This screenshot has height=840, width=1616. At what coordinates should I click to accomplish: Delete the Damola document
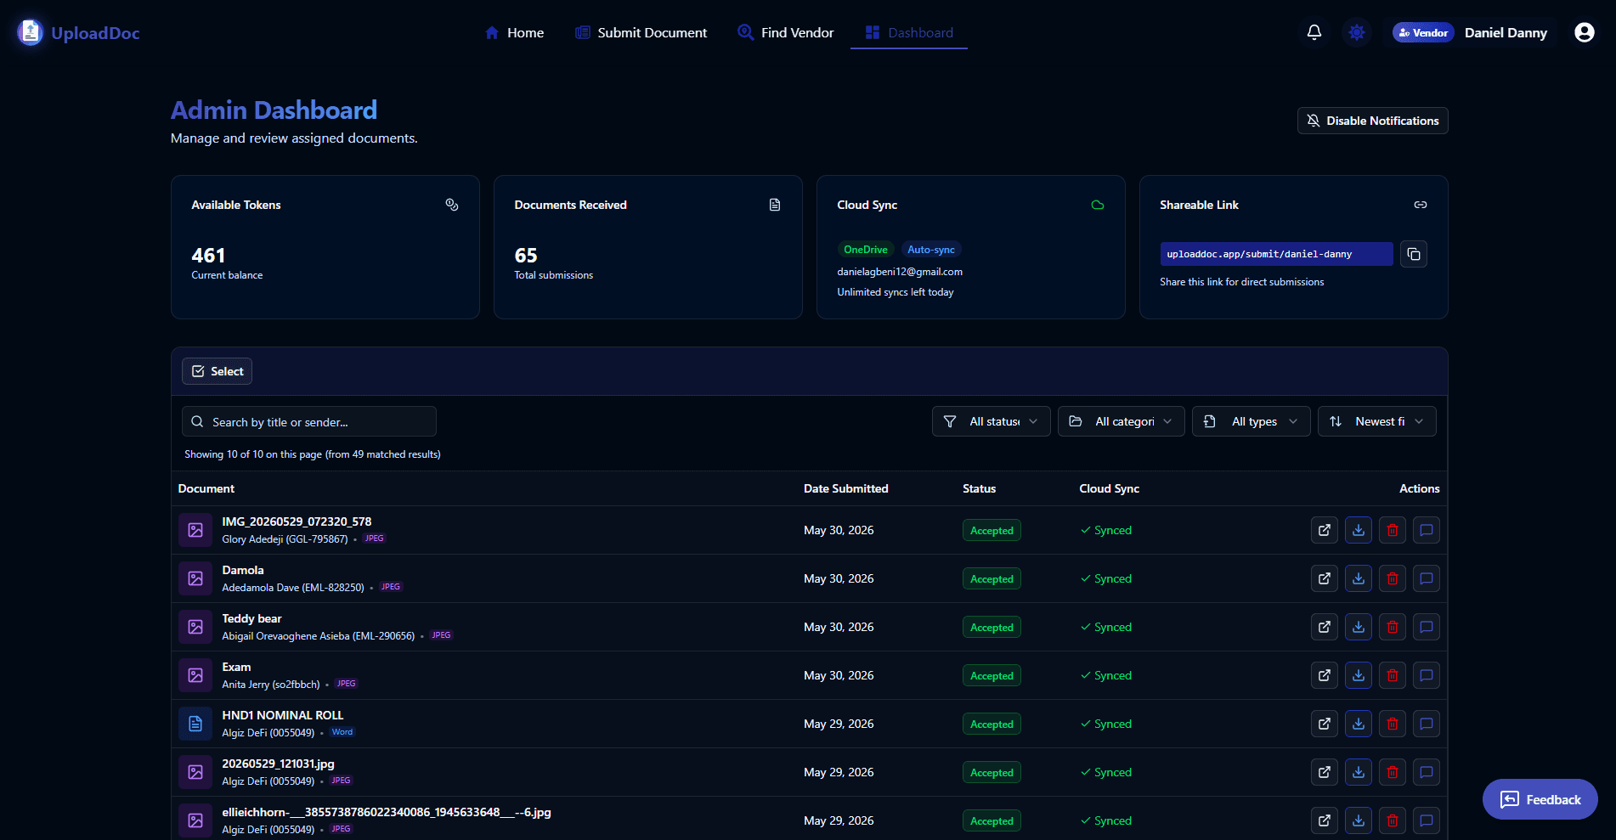(1392, 578)
